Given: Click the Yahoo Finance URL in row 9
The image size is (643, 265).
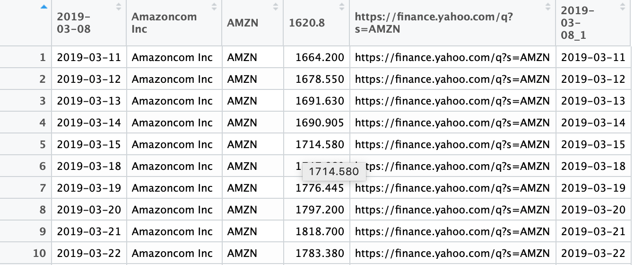Looking at the screenshot, I should [452, 231].
